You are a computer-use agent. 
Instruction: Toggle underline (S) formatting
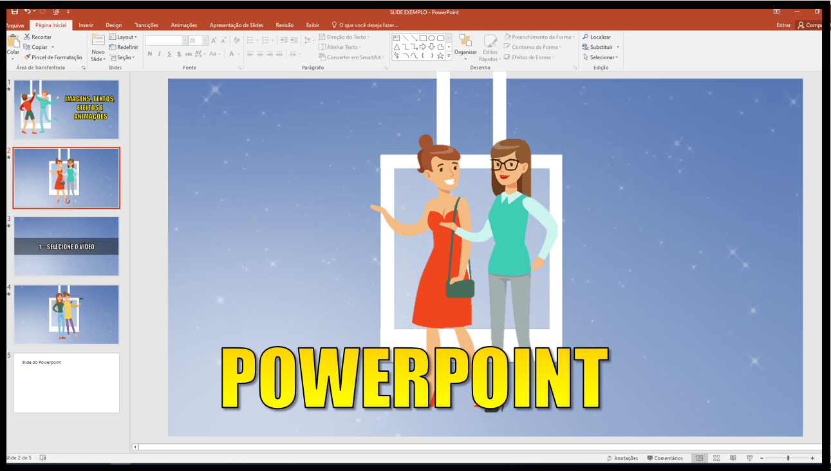coord(169,54)
